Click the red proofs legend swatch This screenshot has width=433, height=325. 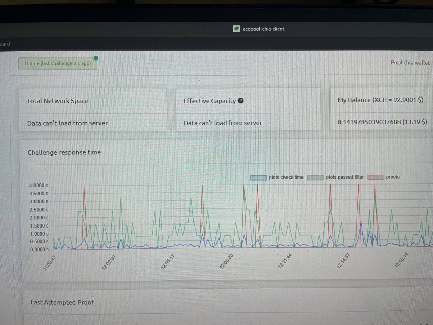point(376,177)
